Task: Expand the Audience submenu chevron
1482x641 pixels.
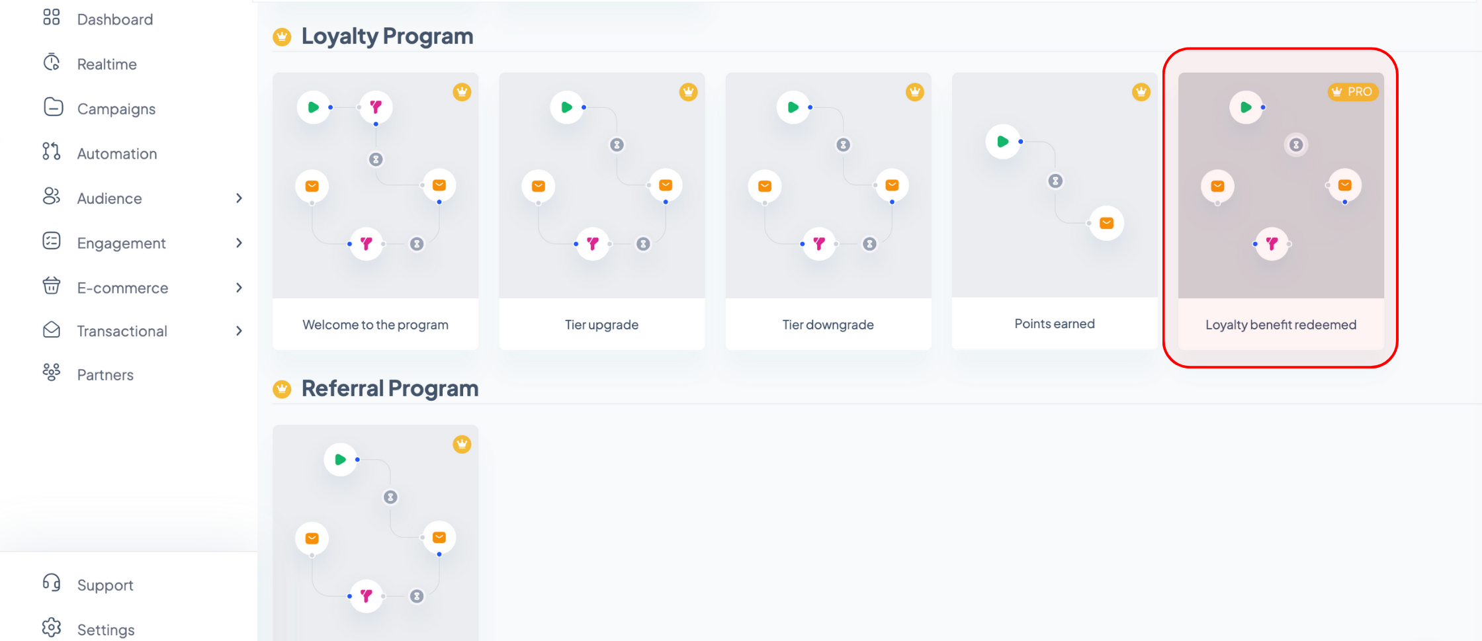Action: coord(239,198)
